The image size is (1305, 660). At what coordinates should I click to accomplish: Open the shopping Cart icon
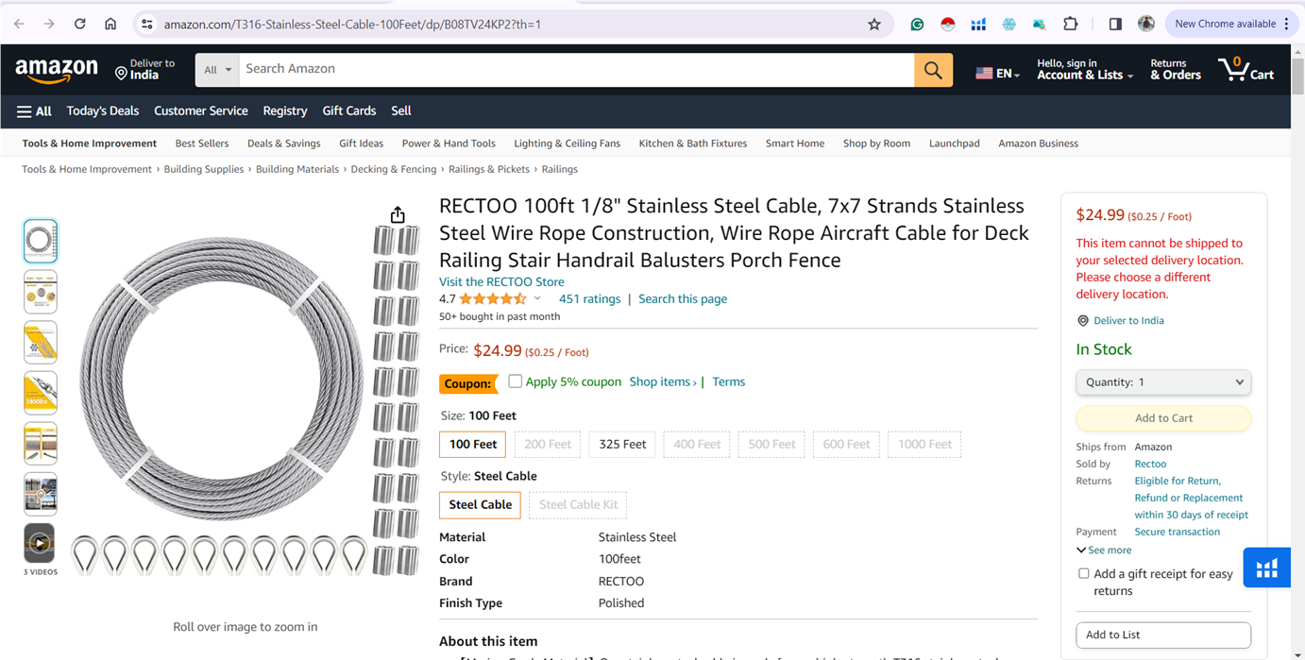click(x=1246, y=69)
